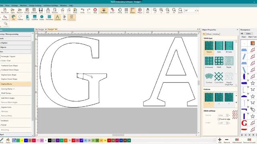The image size is (257, 144).
Task: Toggle the Fill stitch mode
Action: 13,18
